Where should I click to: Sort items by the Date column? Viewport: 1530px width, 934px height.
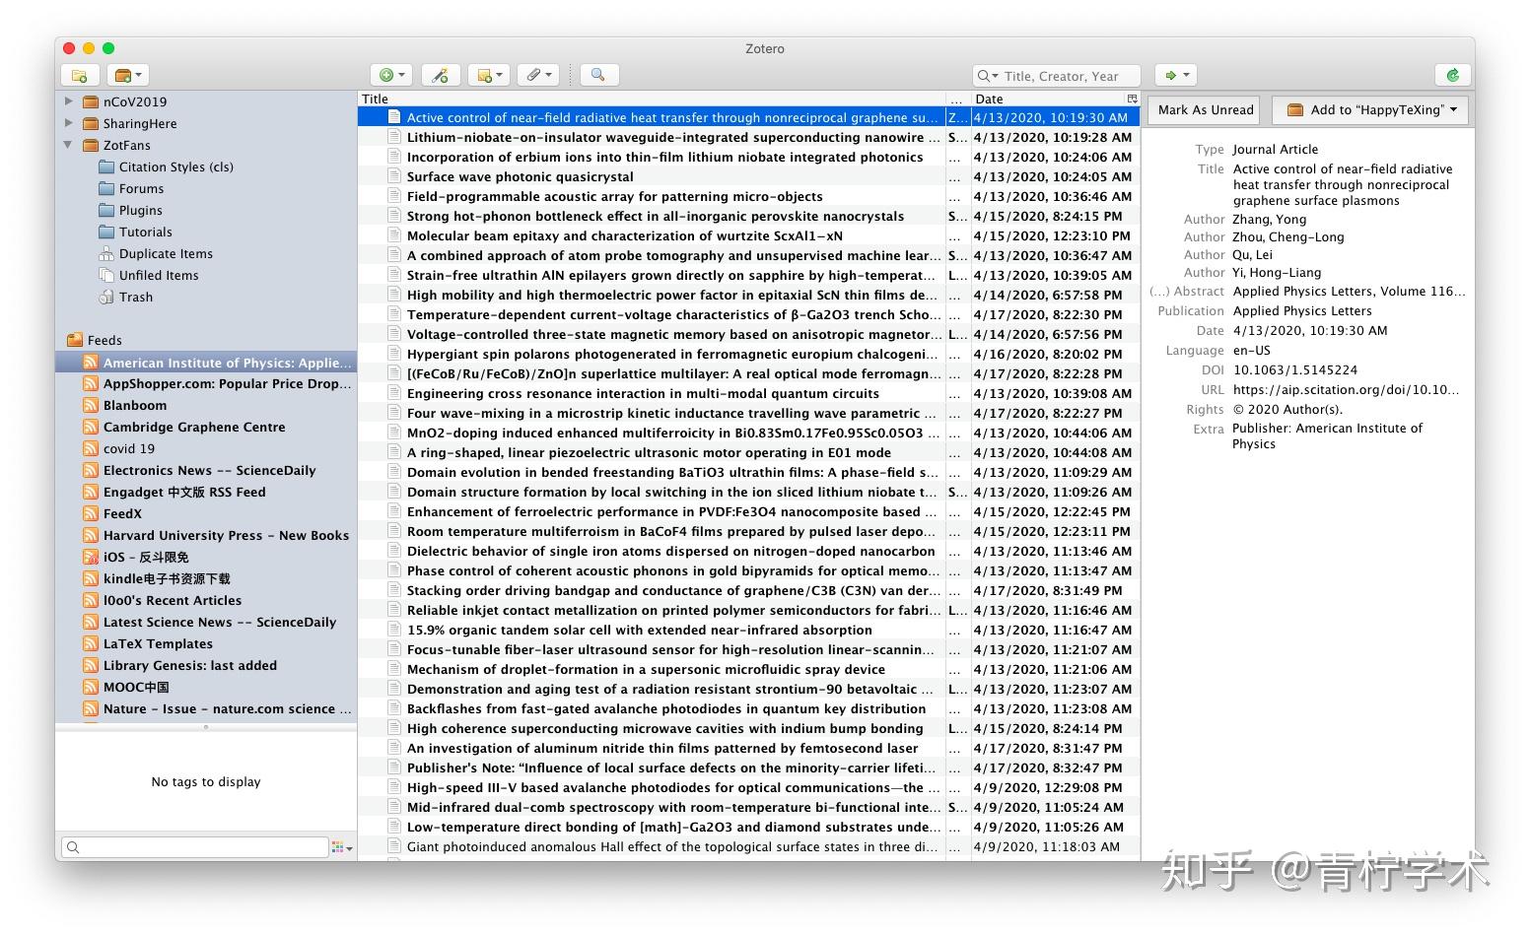click(x=989, y=99)
